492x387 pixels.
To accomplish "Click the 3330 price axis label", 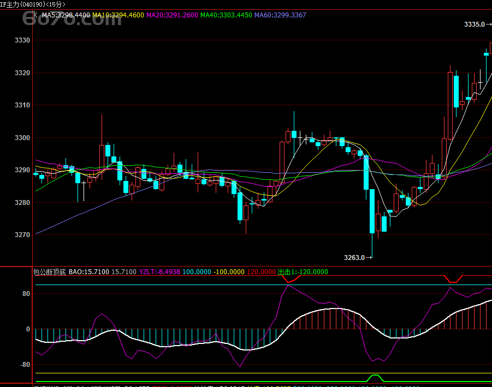I will click(22, 40).
